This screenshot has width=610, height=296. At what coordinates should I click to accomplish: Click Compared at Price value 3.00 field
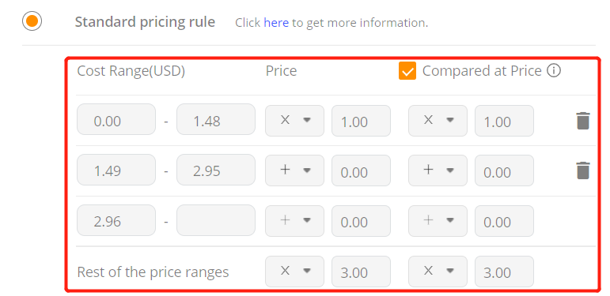point(504,272)
